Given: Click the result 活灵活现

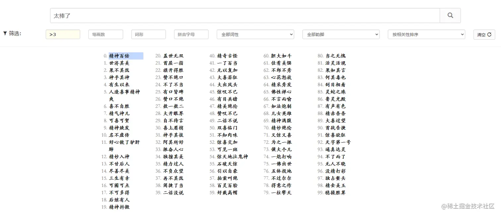Looking at the screenshot, I should coord(336,63).
